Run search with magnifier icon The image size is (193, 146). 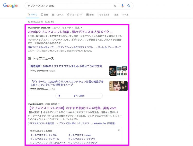click(129, 6)
